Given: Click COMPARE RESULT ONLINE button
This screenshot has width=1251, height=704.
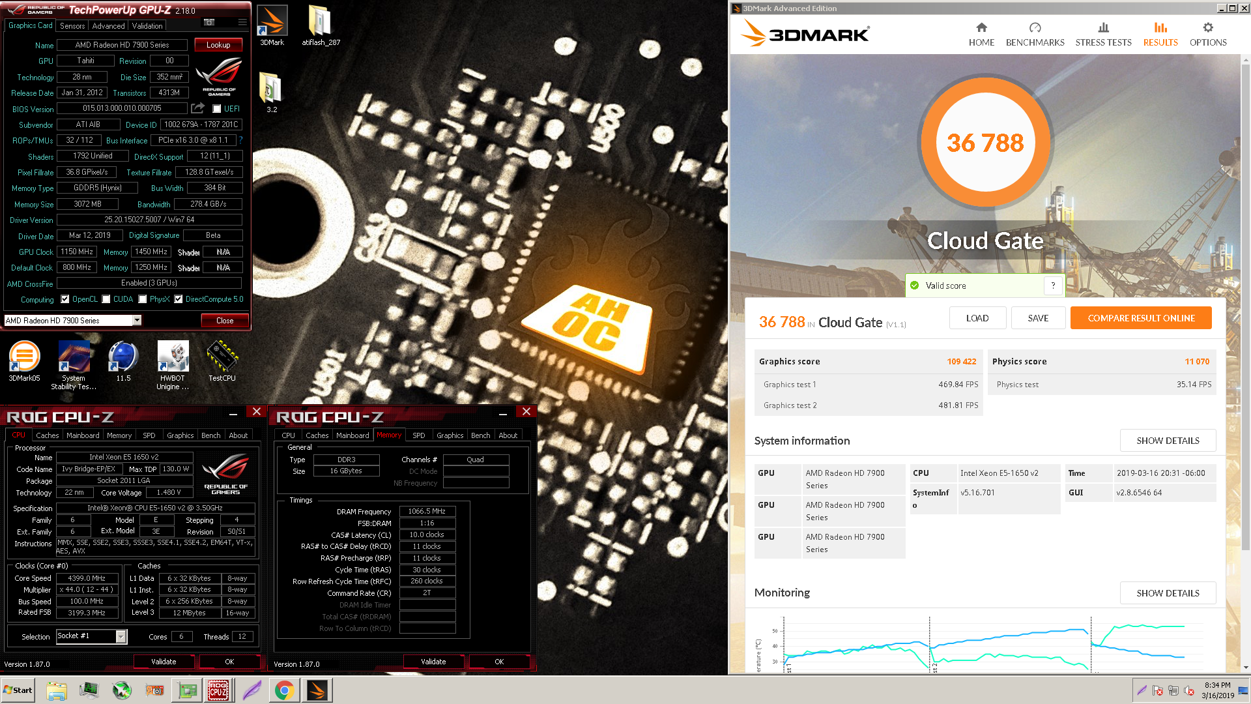Looking at the screenshot, I should pyautogui.click(x=1141, y=318).
